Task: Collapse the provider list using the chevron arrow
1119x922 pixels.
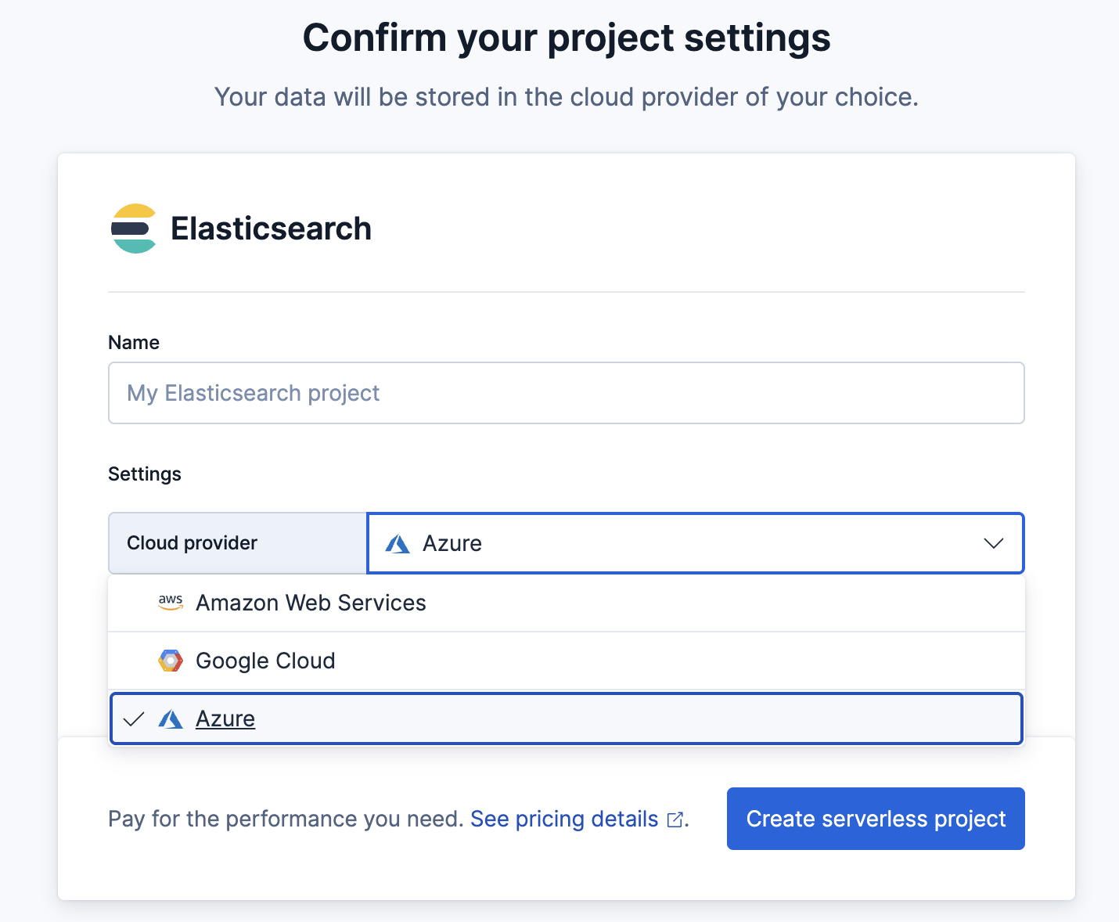Action: pos(993,543)
